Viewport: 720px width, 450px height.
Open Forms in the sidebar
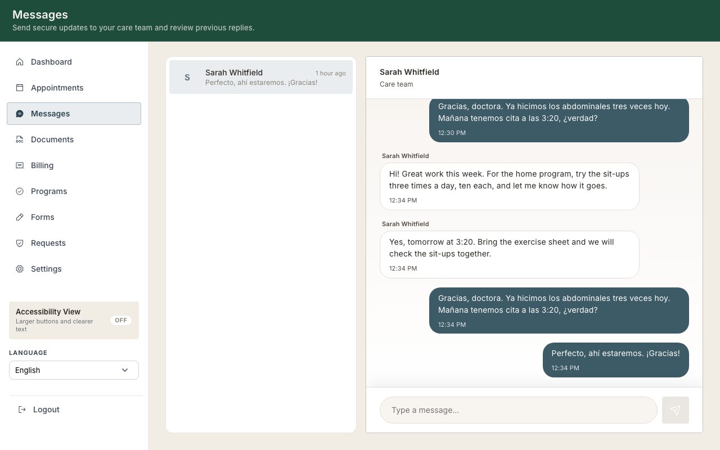point(74,217)
